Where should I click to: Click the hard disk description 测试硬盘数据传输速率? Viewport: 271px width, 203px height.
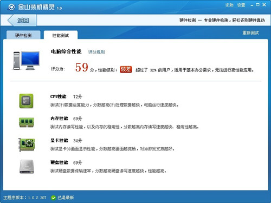[x=108, y=171]
